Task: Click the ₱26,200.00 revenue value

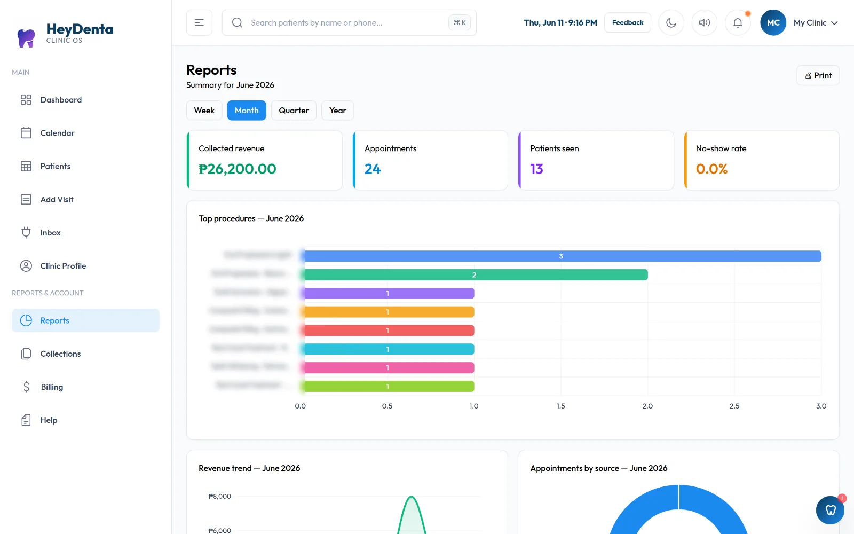Action: [238, 169]
